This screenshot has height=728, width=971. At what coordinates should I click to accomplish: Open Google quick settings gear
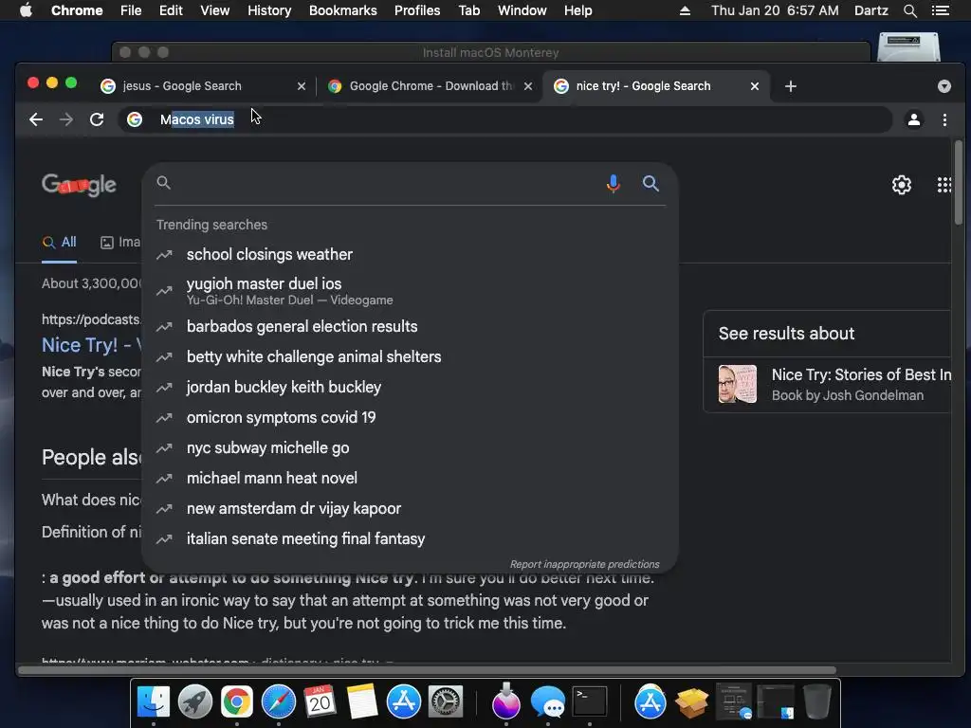tap(901, 185)
